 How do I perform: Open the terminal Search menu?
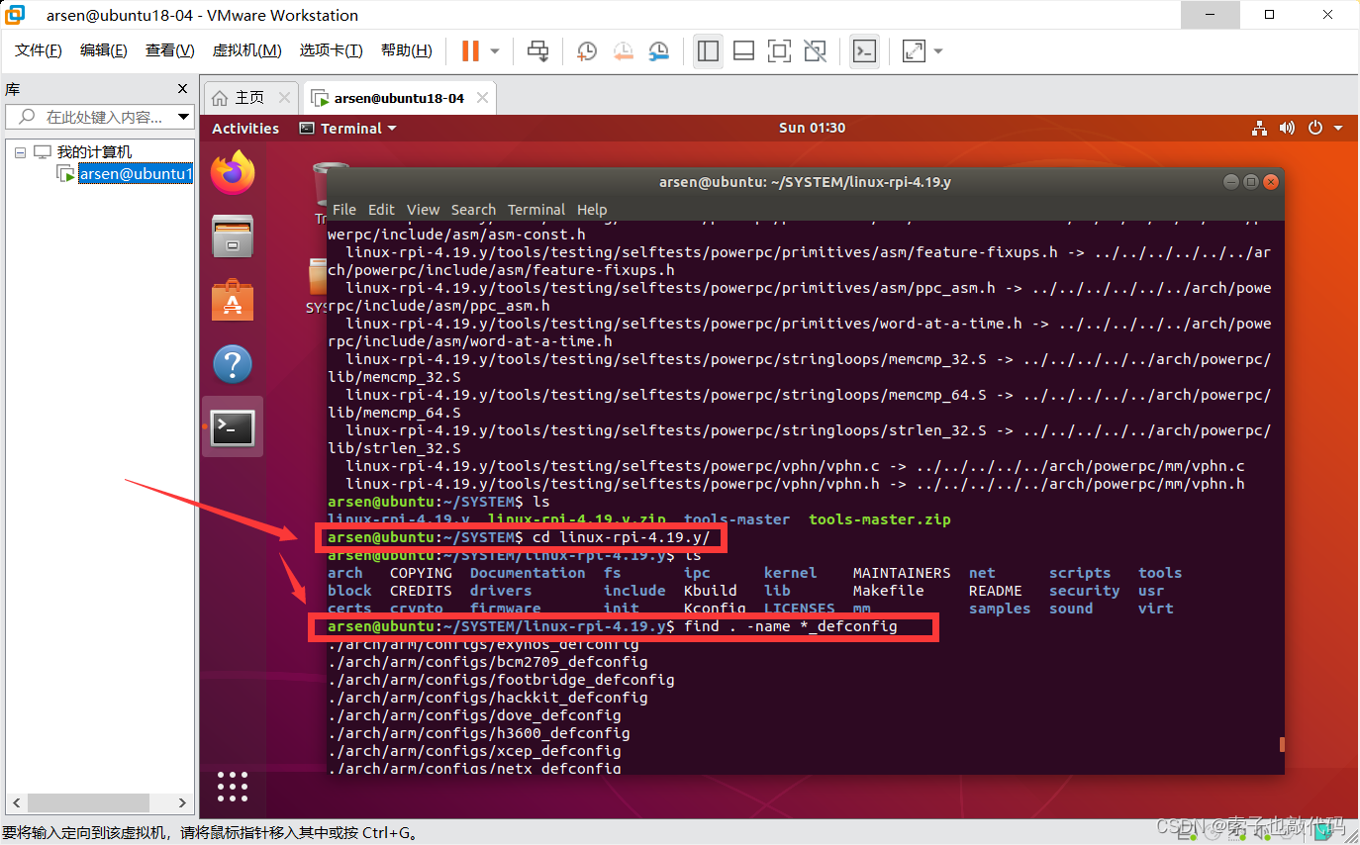click(x=473, y=210)
